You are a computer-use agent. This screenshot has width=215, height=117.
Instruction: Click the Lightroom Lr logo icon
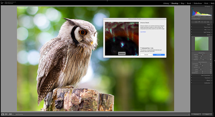coord(2,3)
